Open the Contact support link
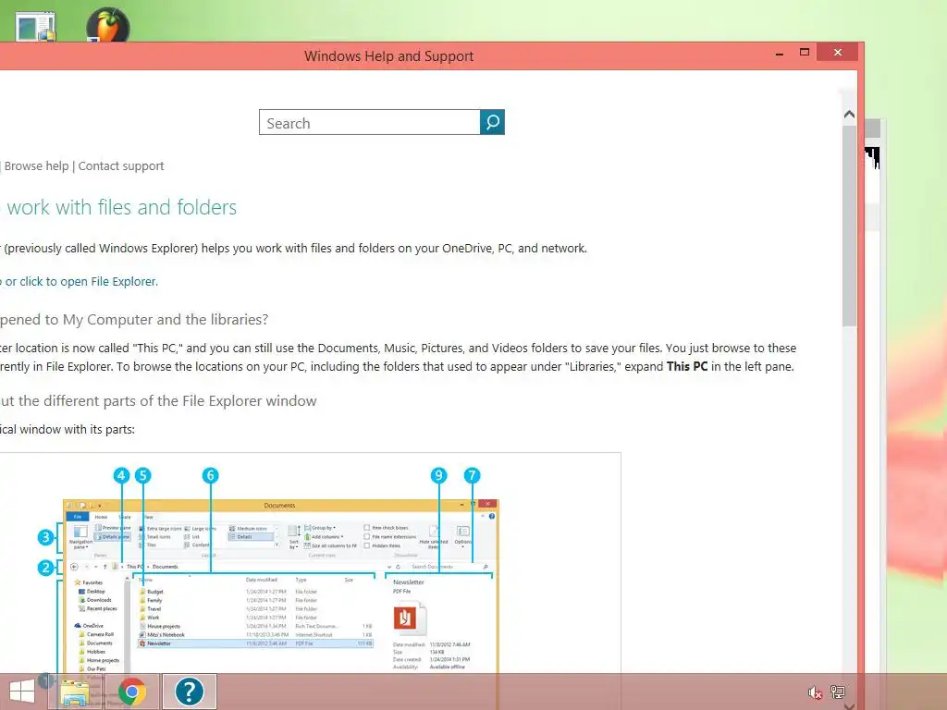 (x=121, y=166)
